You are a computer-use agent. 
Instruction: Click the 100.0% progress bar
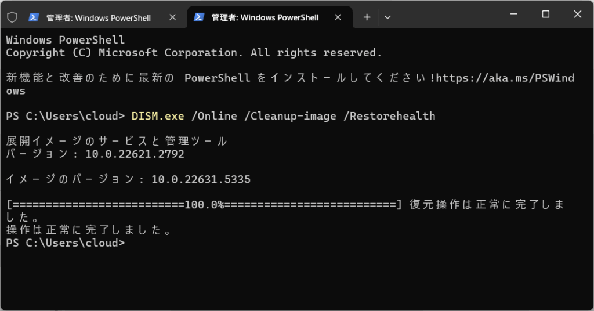click(x=204, y=205)
